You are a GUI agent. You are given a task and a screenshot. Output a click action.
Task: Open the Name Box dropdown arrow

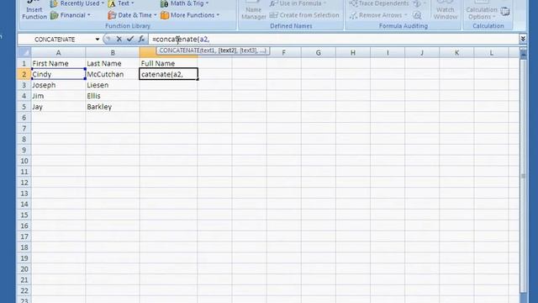coord(98,40)
